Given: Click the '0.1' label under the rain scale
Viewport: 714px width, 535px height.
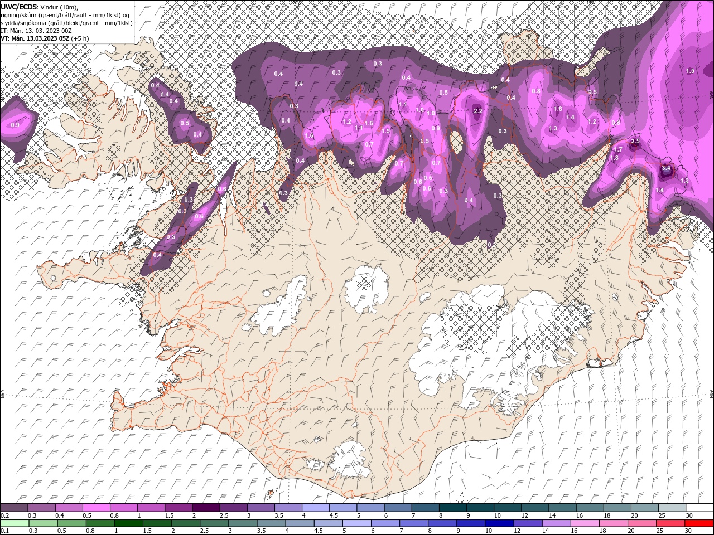Looking at the screenshot, I should [x=4, y=531].
